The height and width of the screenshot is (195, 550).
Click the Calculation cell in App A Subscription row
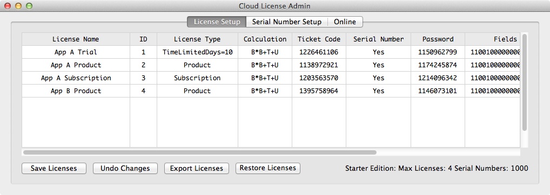point(265,78)
